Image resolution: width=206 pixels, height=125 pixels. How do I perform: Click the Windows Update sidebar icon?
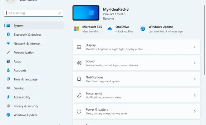(8, 115)
